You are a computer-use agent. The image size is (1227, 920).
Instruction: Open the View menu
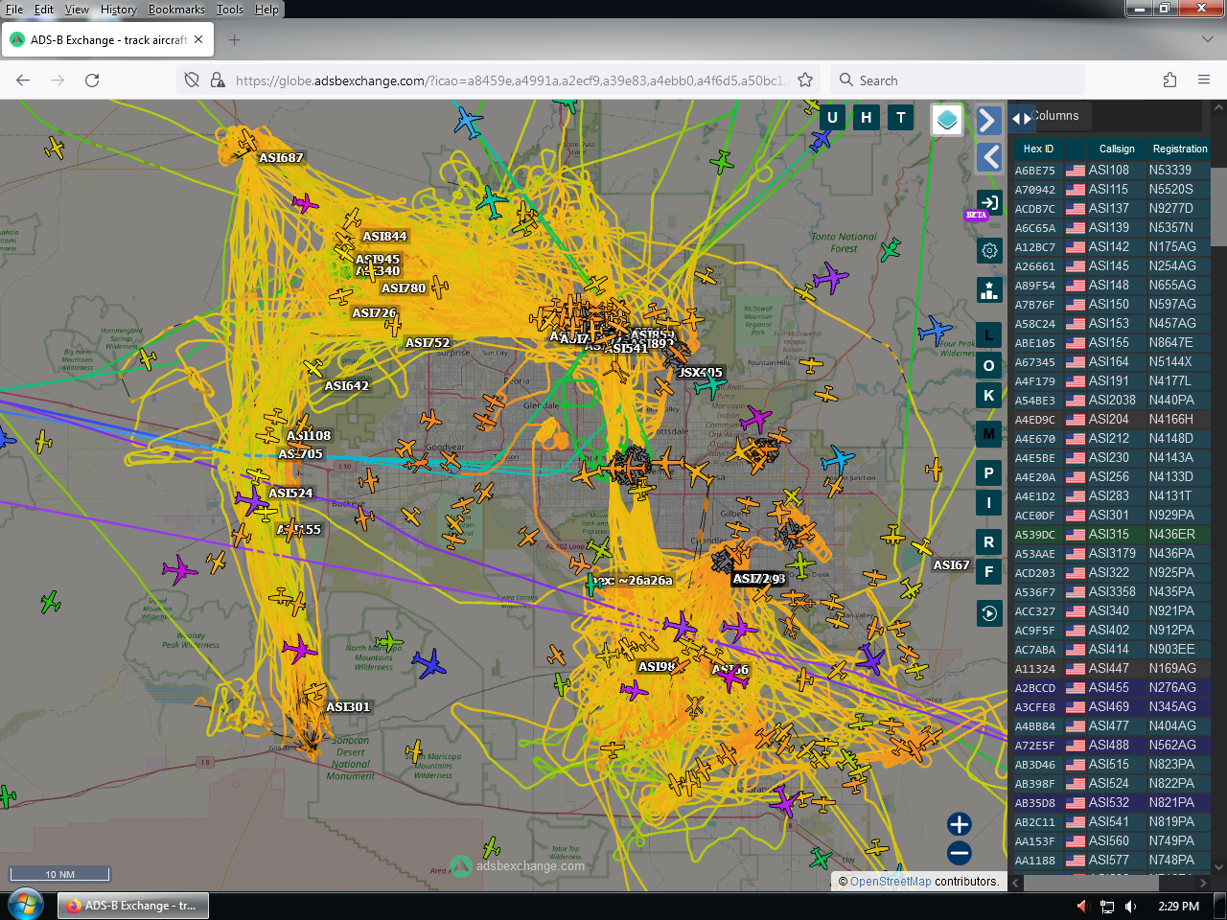[77, 10]
